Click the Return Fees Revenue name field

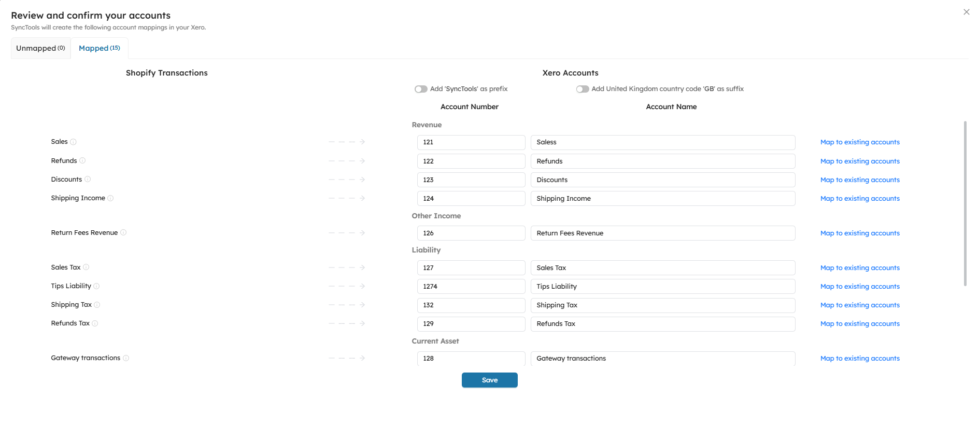point(663,233)
